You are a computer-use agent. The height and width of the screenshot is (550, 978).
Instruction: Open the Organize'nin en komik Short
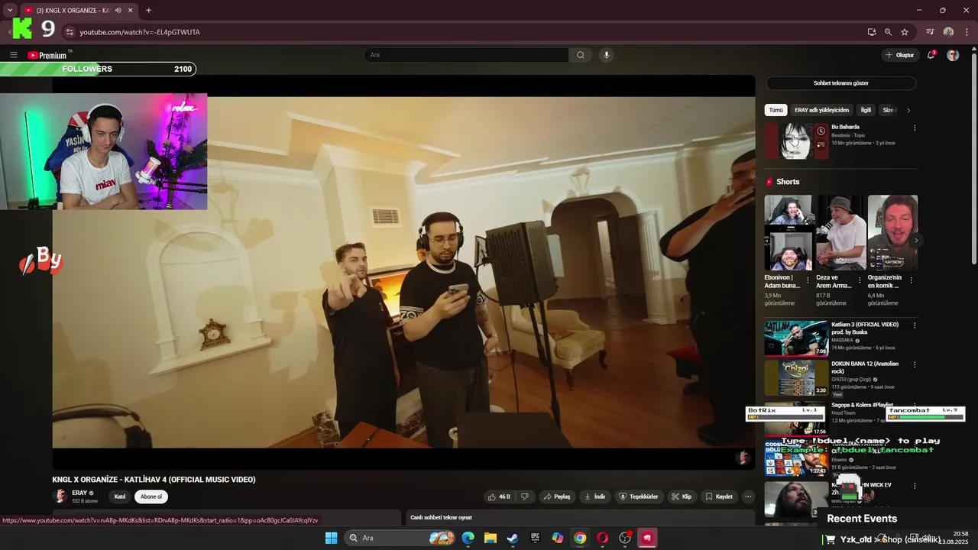coord(892,232)
